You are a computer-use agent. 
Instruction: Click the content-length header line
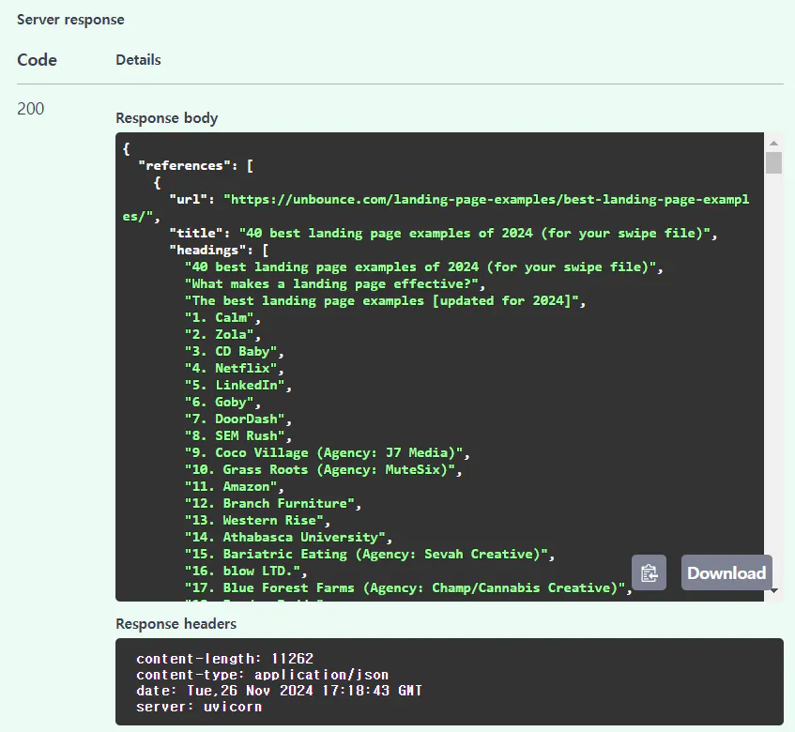coord(224,659)
